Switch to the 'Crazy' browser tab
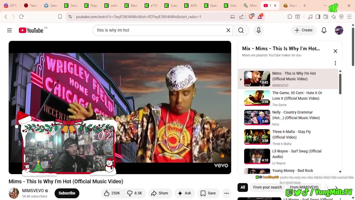Viewport: 355px width, 200px height. pyautogui.click(x=171, y=6)
